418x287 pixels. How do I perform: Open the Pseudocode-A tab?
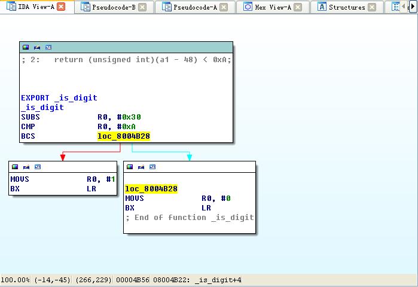195,7
